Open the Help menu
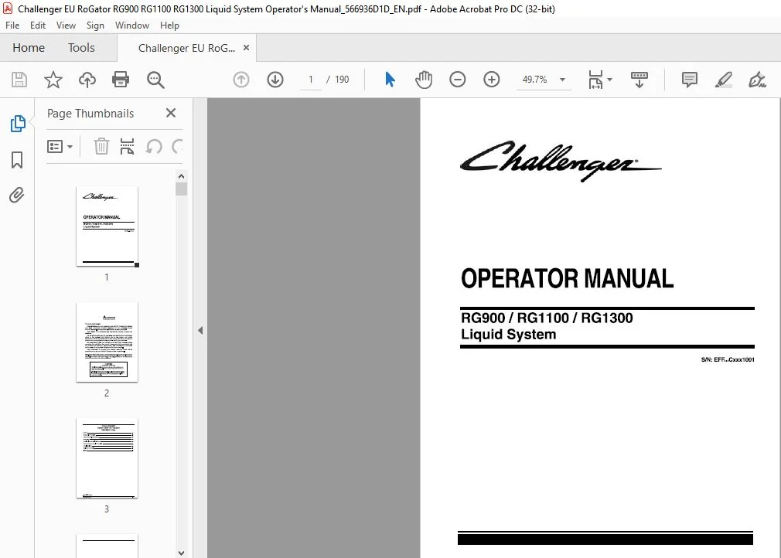Viewport: 781px width, 558px height. 169,26
